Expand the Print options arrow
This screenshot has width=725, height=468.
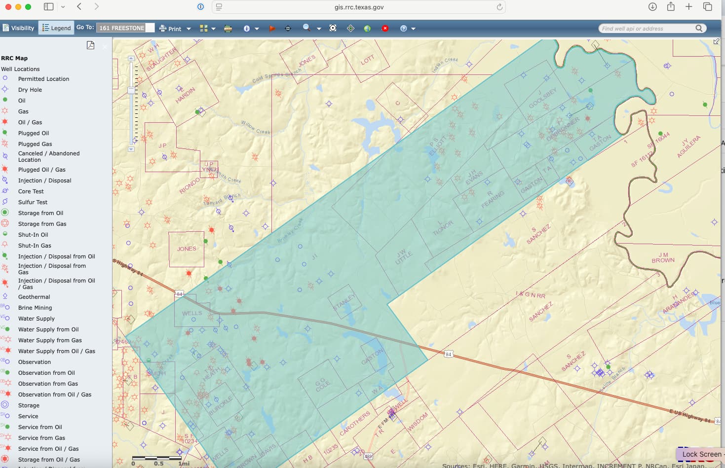click(189, 29)
